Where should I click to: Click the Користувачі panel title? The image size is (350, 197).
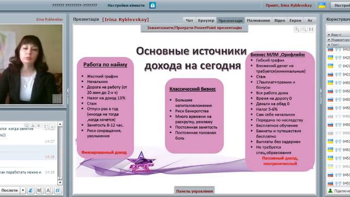point(338,20)
